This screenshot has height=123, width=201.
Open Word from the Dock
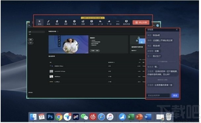(148, 117)
